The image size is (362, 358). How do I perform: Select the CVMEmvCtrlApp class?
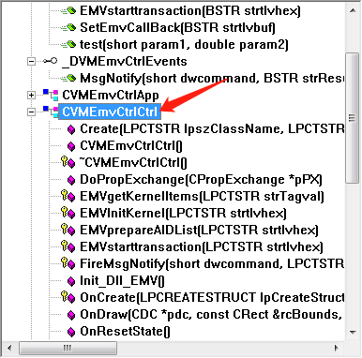click(111, 96)
